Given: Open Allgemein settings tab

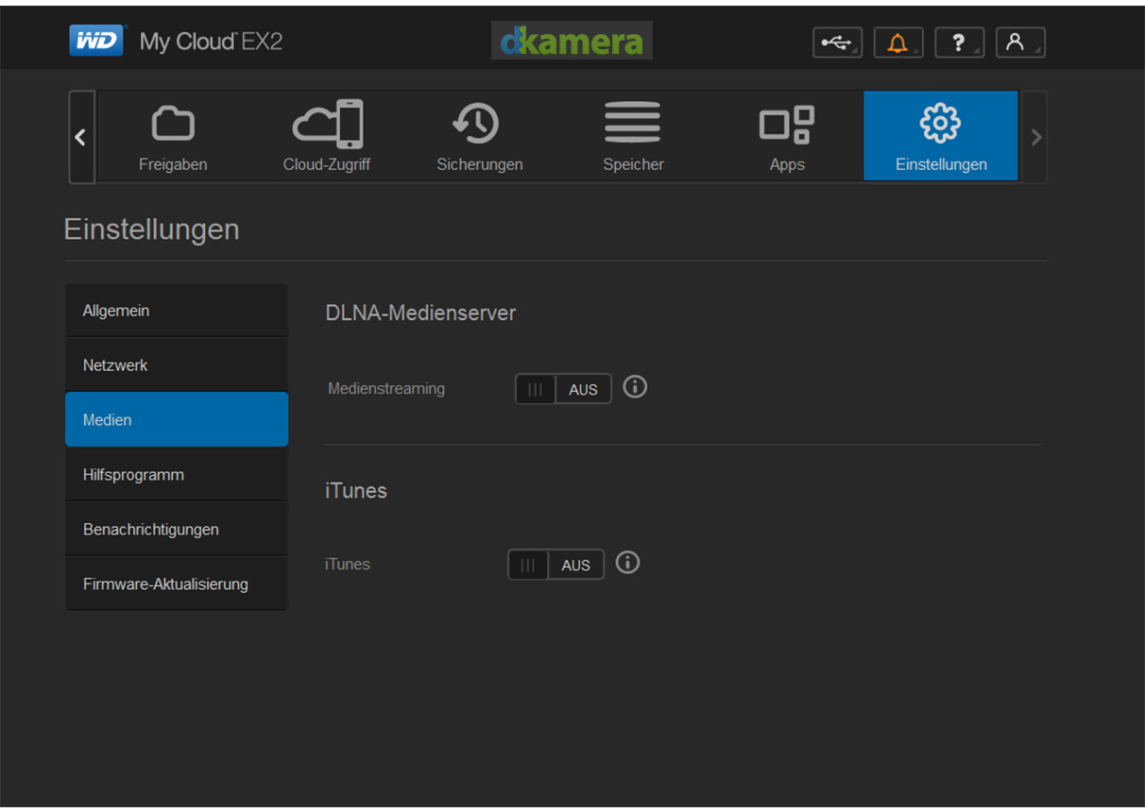Looking at the screenshot, I should click(177, 311).
